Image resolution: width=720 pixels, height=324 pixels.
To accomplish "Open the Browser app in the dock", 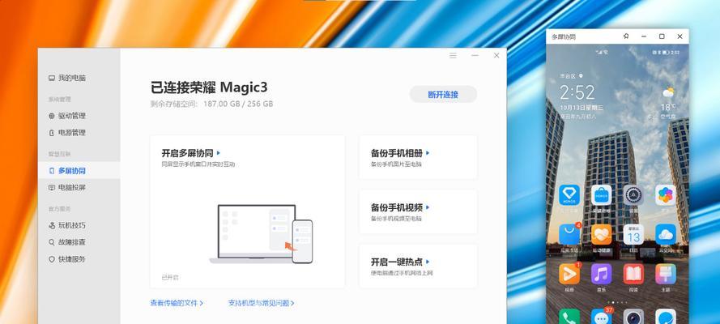I will click(666, 317).
